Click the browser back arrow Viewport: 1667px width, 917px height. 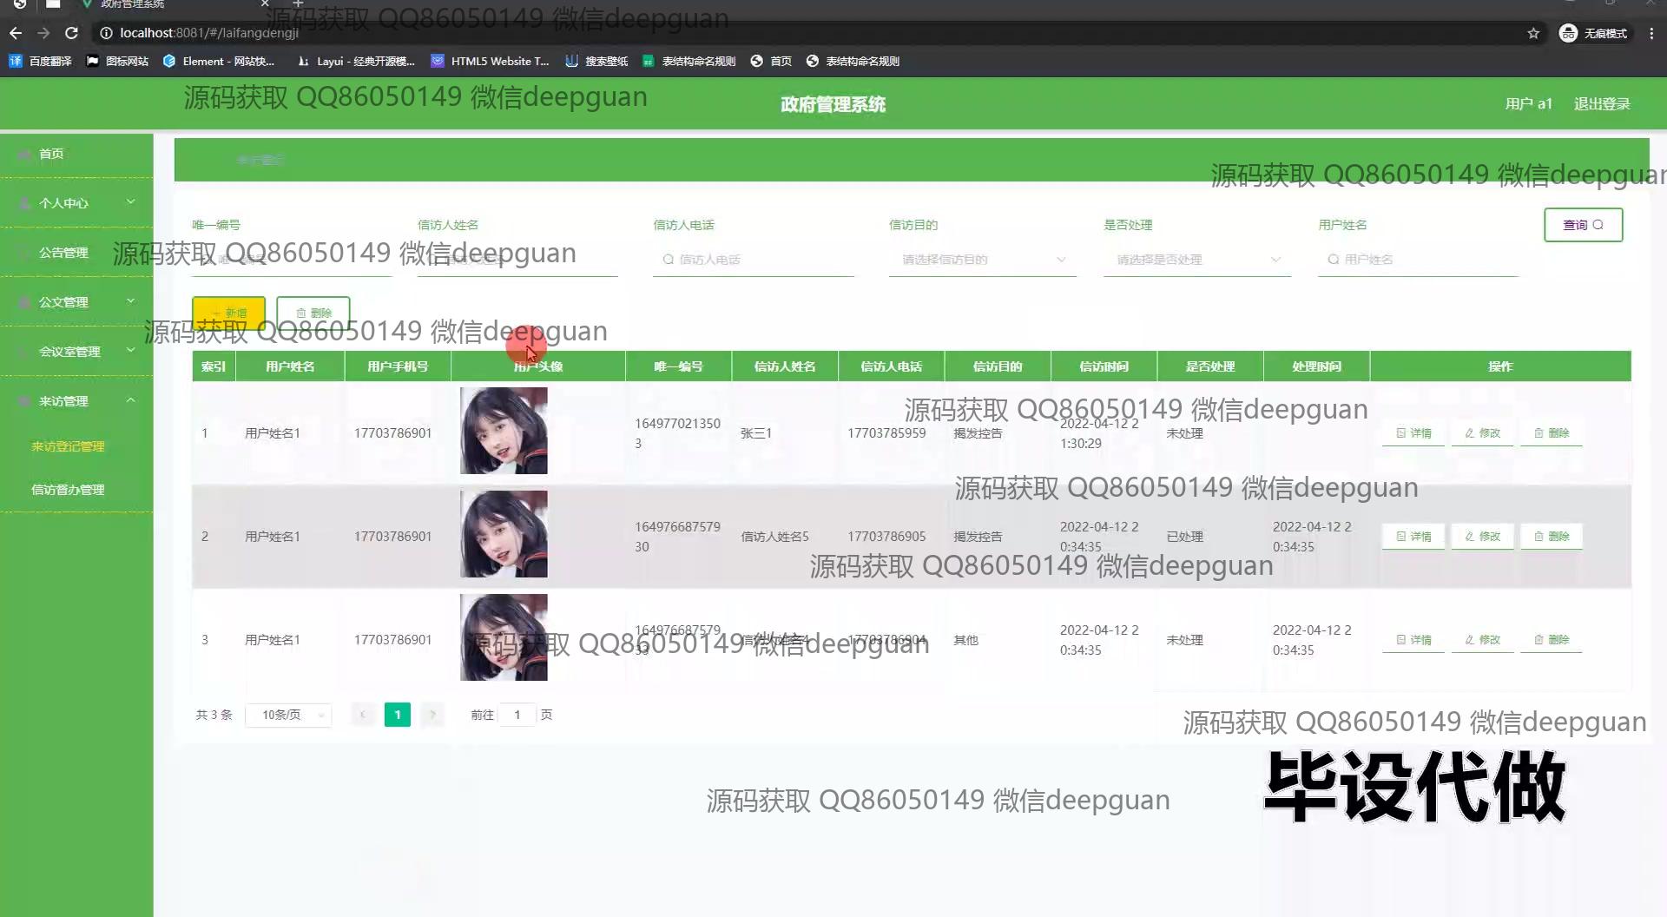coord(16,33)
